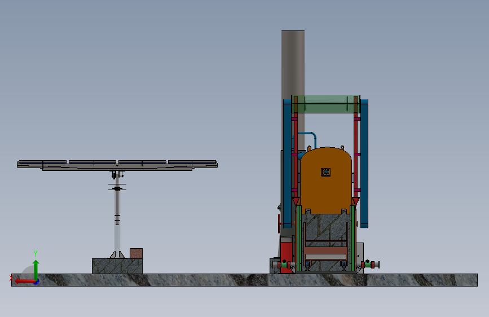This screenshot has height=317, width=489.
Task: Select the long stone ground slab
Action: point(245,280)
